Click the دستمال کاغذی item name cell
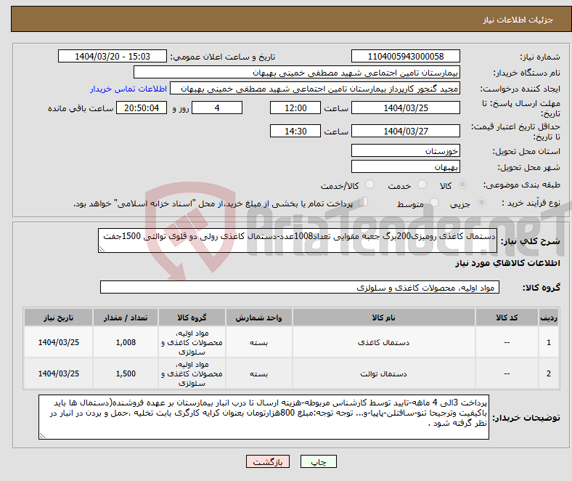Viewport: 572px width, 481px height. coord(384,342)
